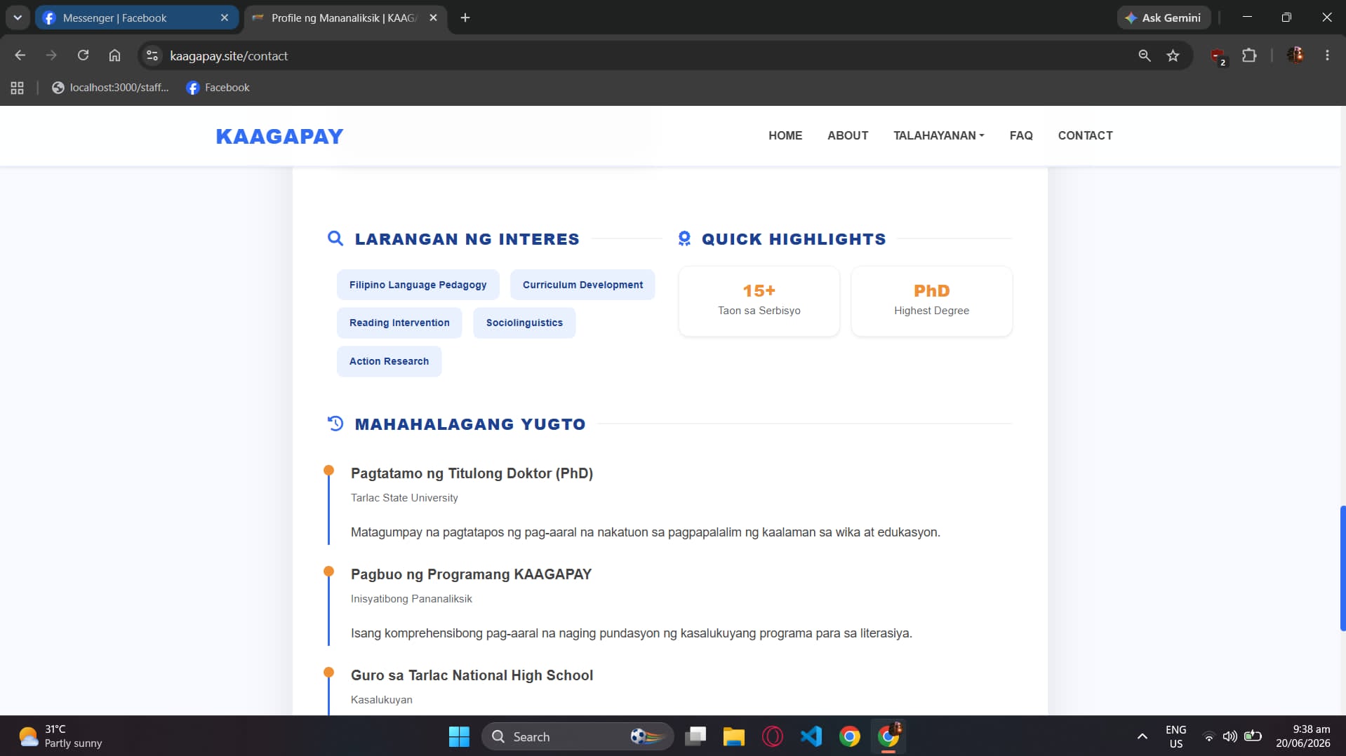Open the Windows Start menu

tap(459, 736)
